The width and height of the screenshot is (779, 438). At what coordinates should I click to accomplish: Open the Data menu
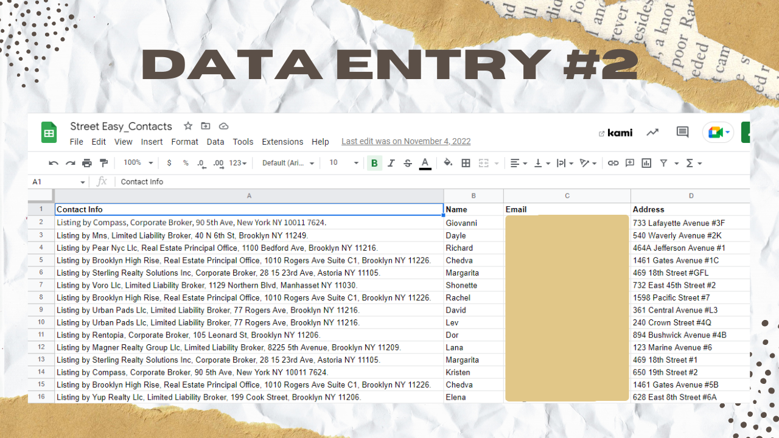[215, 142]
